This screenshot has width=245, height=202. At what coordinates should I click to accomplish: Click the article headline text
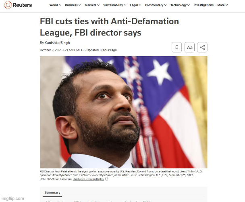coord(109,27)
